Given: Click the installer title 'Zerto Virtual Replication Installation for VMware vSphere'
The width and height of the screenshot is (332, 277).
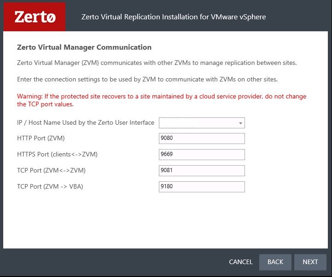Looking at the screenshot, I should point(174,17).
